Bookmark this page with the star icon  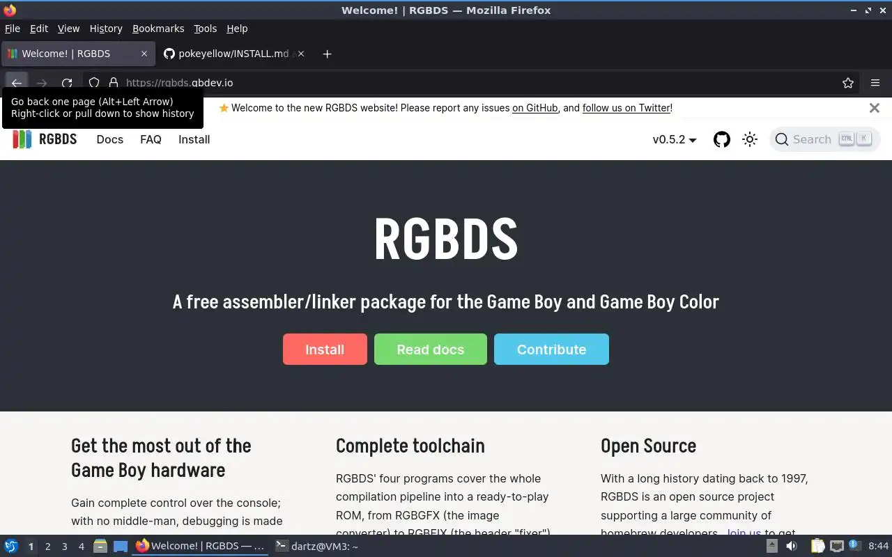(x=848, y=83)
